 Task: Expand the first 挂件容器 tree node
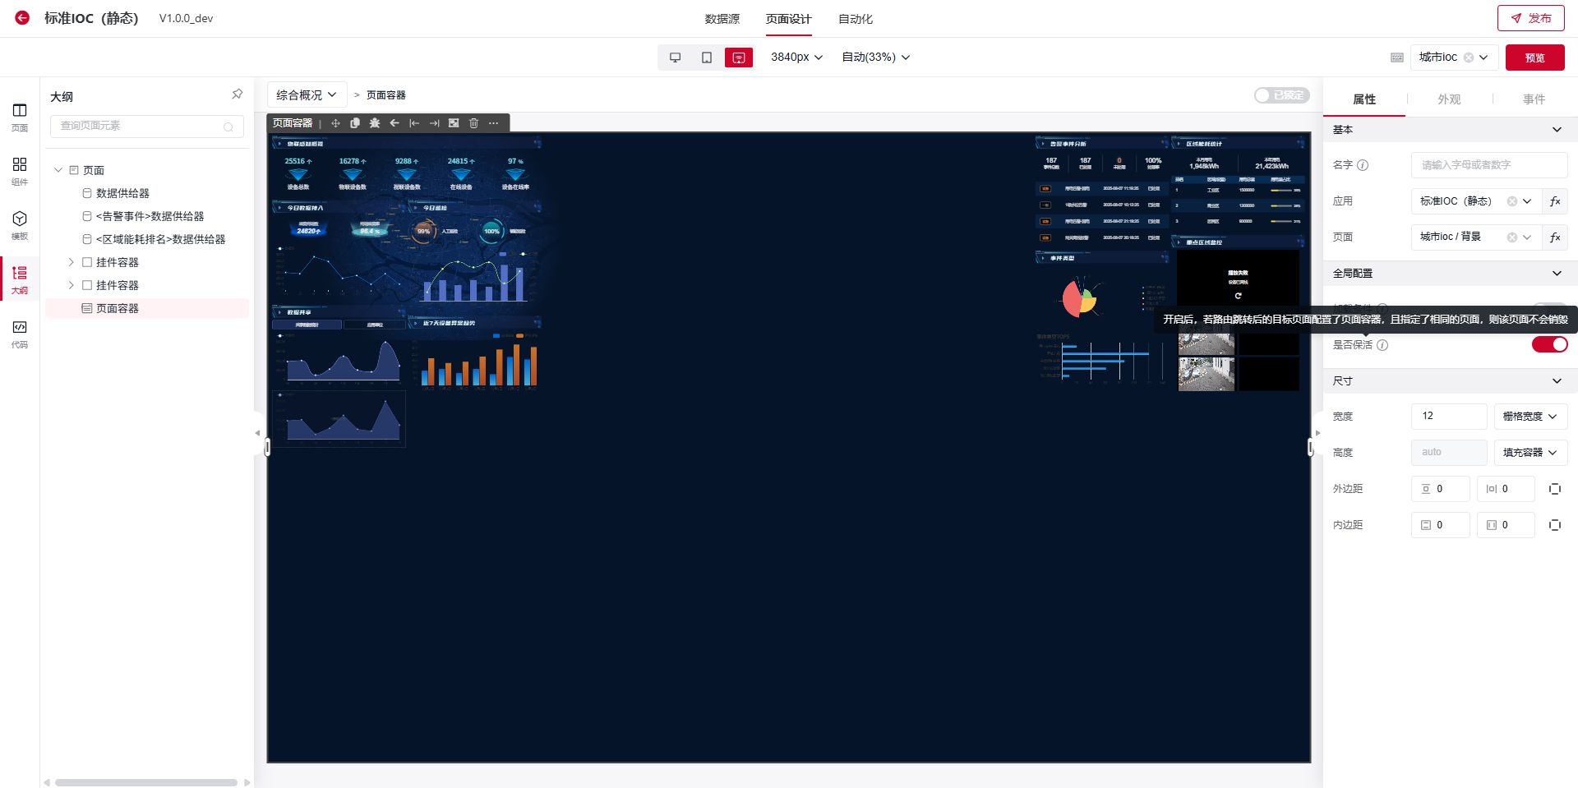point(71,262)
